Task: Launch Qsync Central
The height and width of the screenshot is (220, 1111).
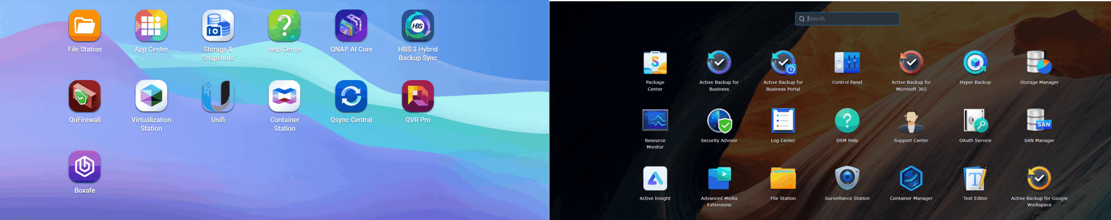Action: pos(351,96)
